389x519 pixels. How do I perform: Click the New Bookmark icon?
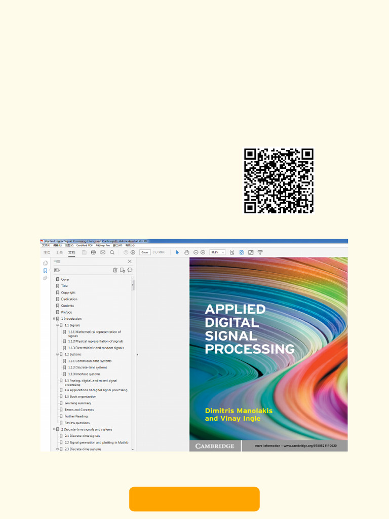pos(123,270)
